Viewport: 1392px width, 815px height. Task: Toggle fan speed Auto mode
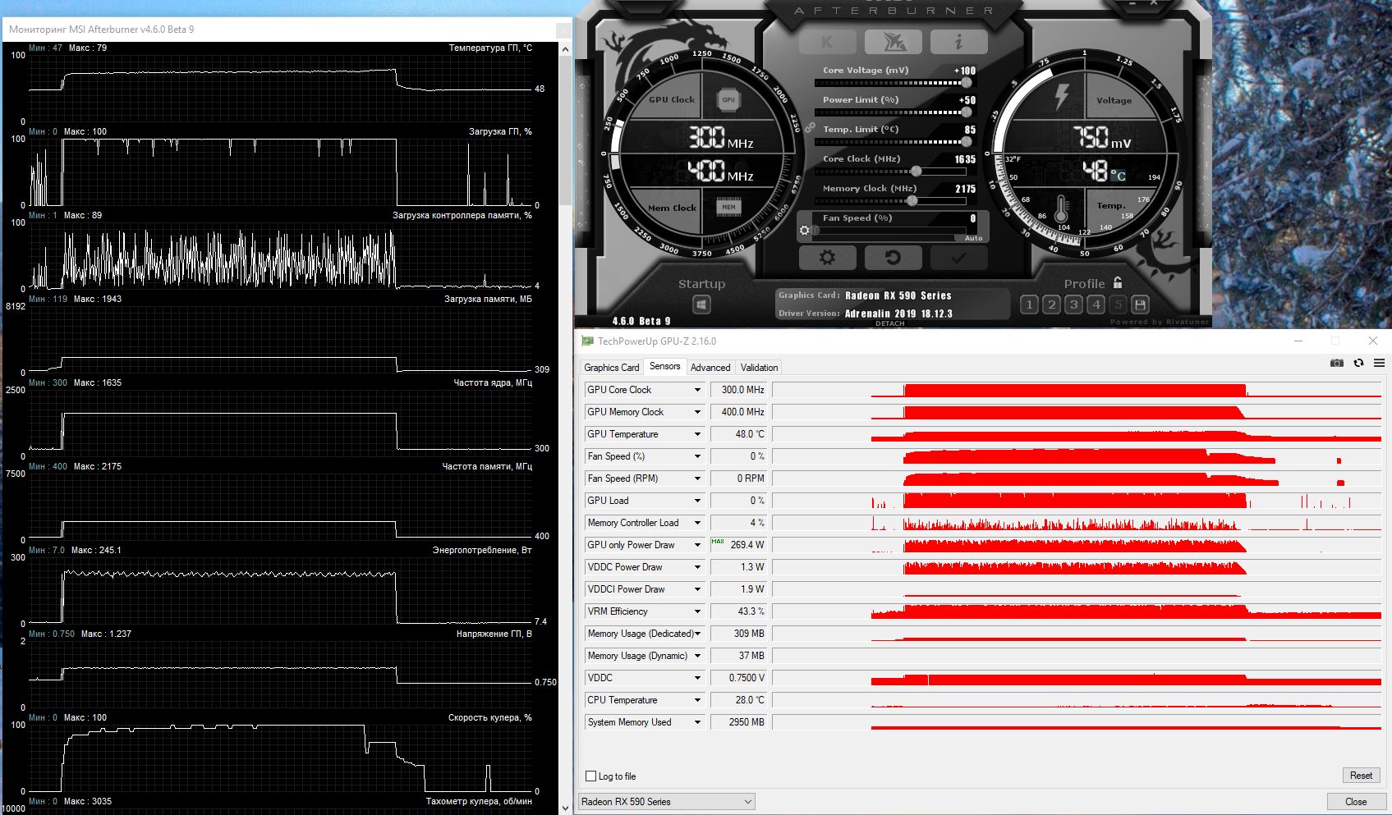[x=973, y=238]
